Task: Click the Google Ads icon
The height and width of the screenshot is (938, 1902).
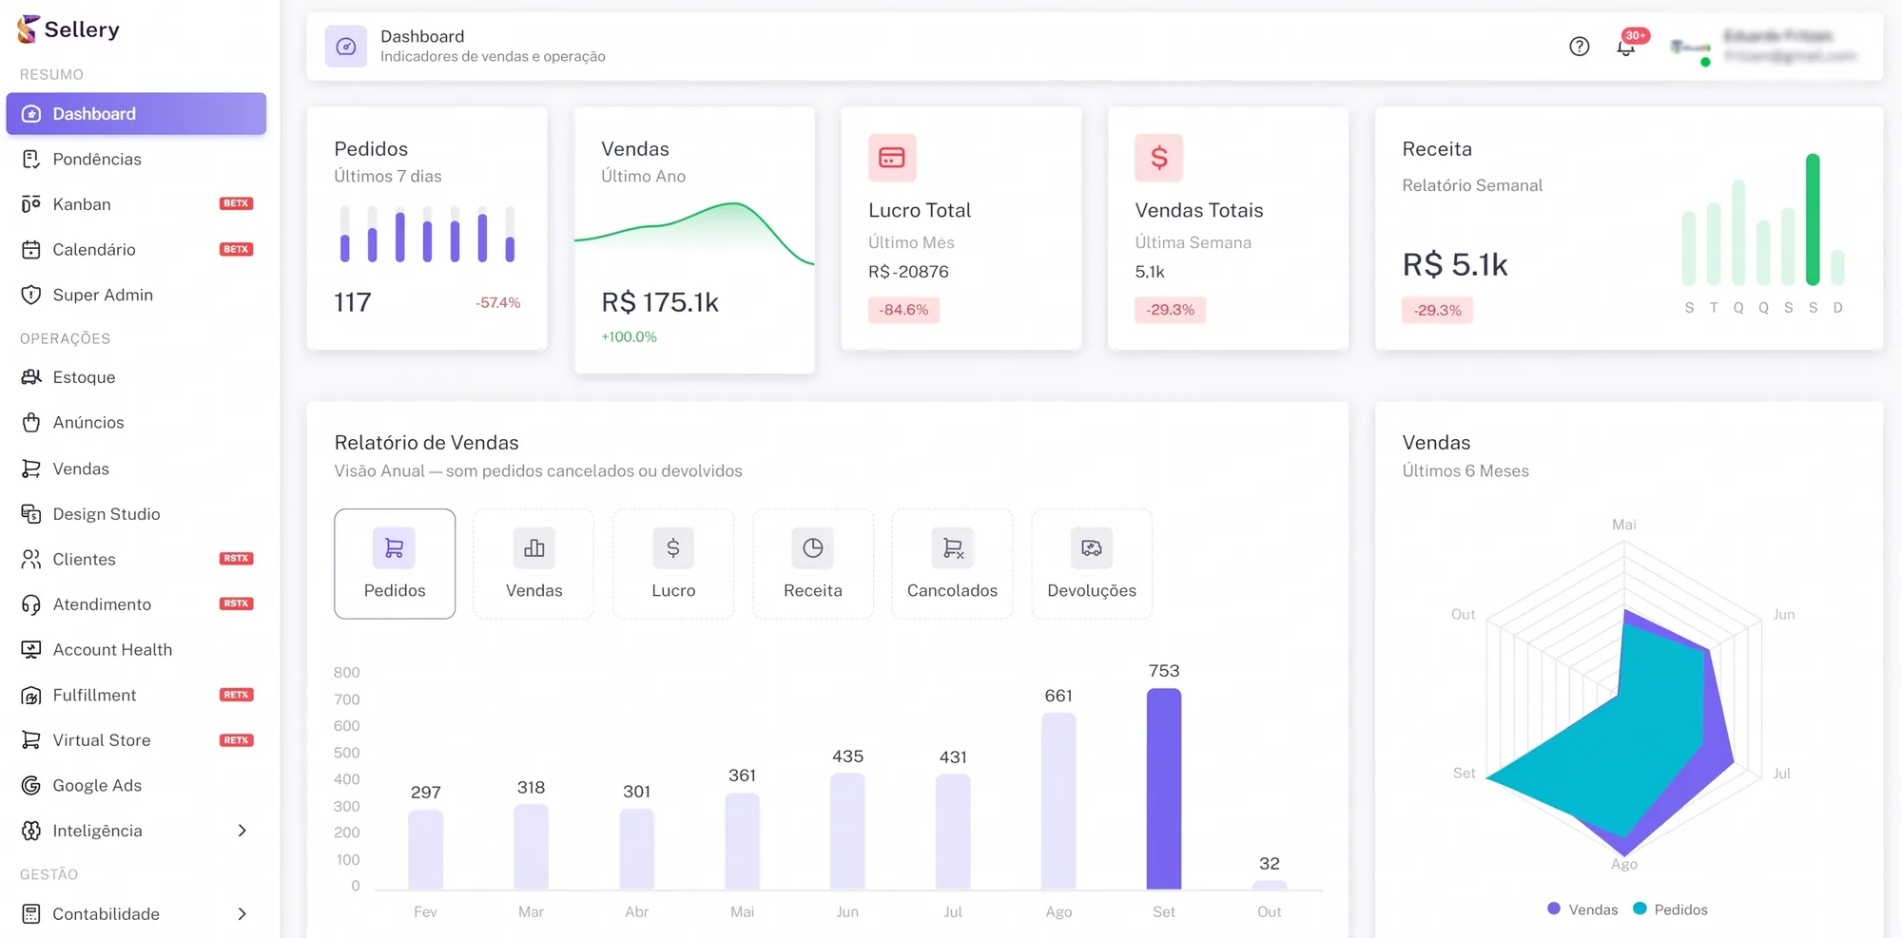Action: [x=31, y=786]
